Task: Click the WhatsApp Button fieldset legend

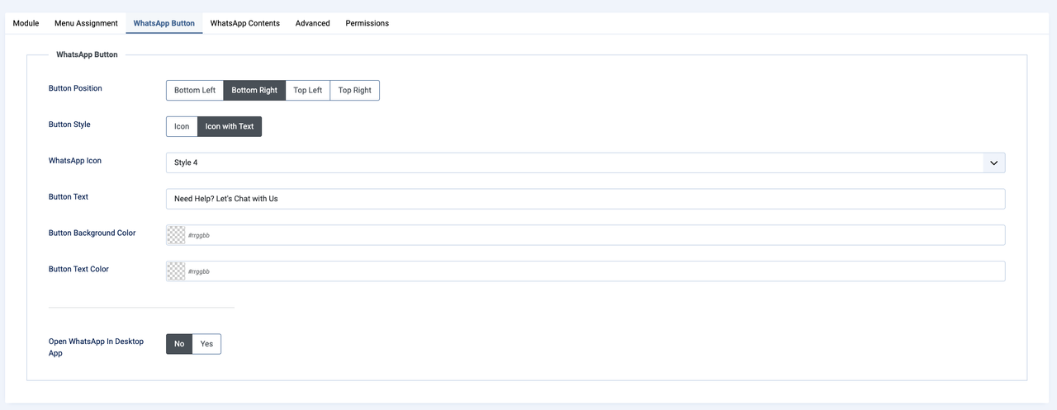Action: pos(87,54)
